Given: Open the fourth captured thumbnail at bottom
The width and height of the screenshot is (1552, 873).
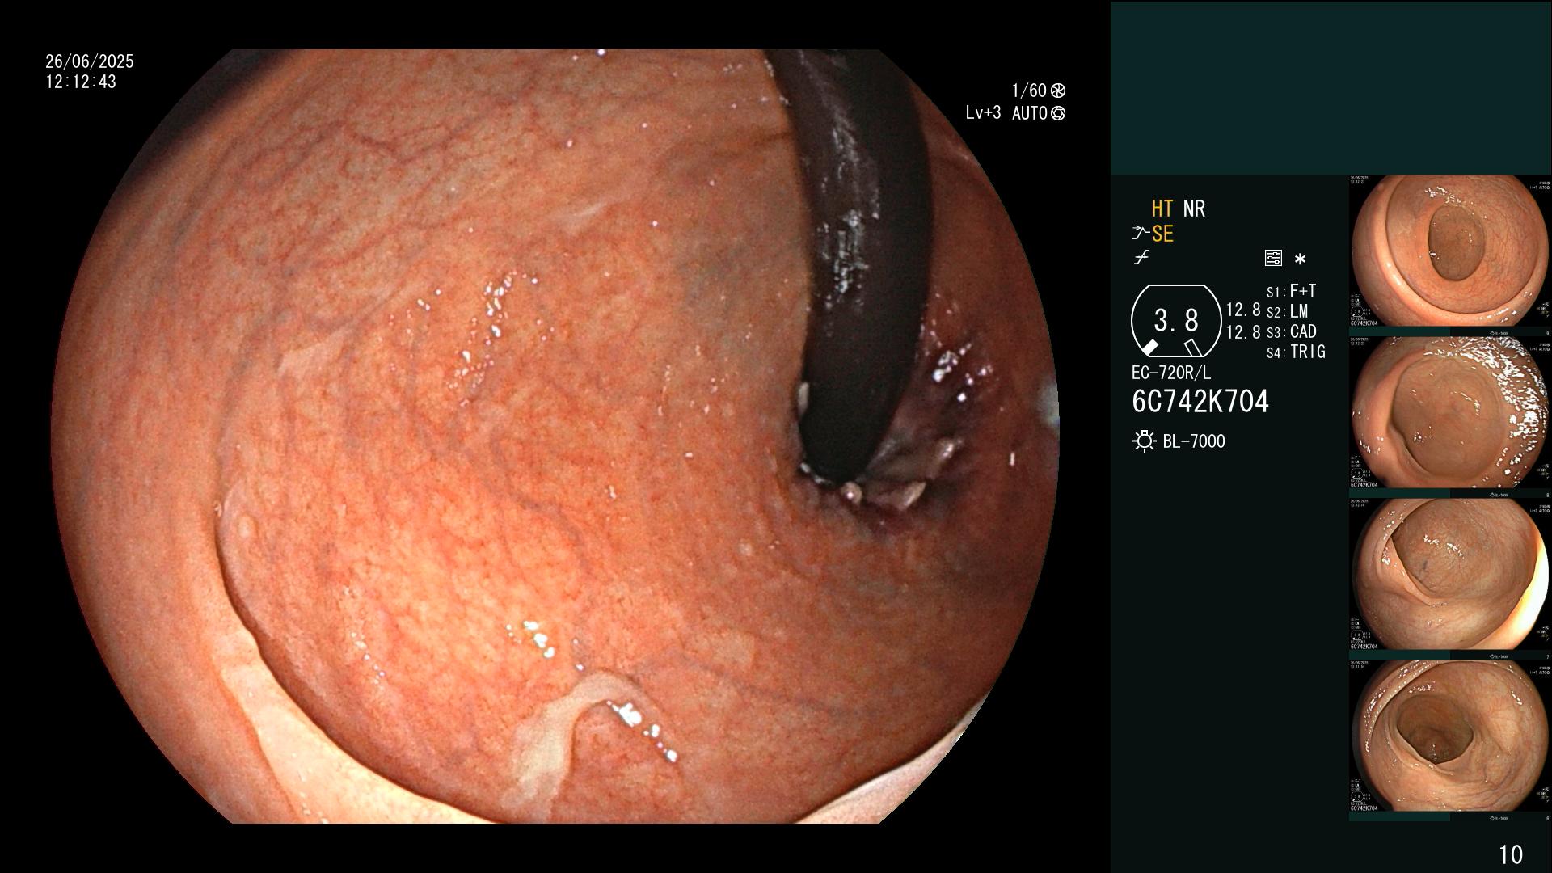Looking at the screenshot, I should (x=1449, y=736).
